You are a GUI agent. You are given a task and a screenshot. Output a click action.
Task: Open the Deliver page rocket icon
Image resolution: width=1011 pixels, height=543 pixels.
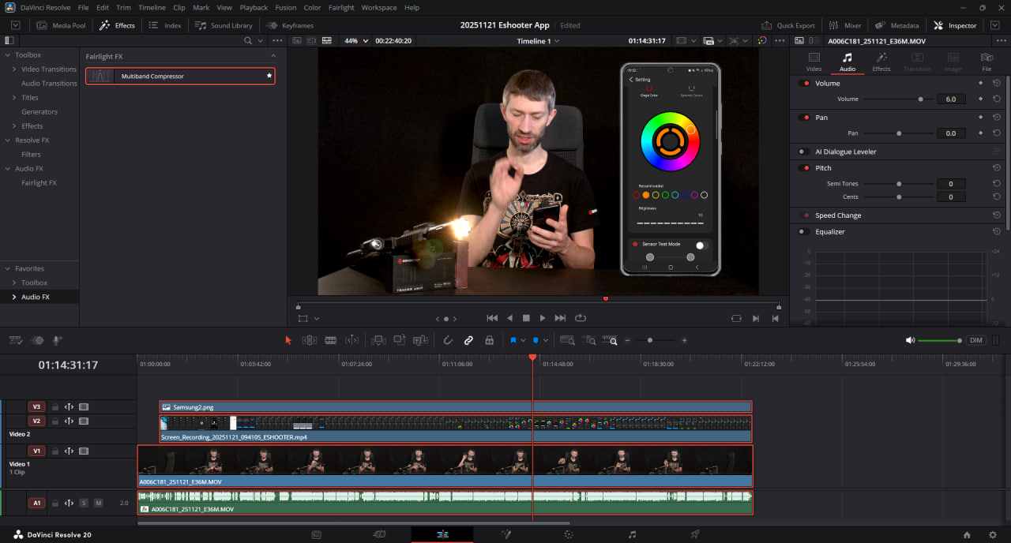point(695,534)
